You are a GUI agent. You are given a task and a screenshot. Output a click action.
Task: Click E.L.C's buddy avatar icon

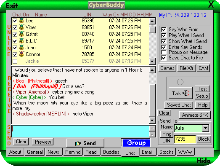tap(21, 41)
